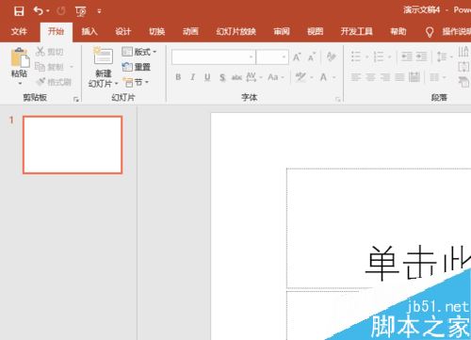471x340 pixels.
Task: Open the 版式 (Layout) dropdown
Action: [139, 52]
